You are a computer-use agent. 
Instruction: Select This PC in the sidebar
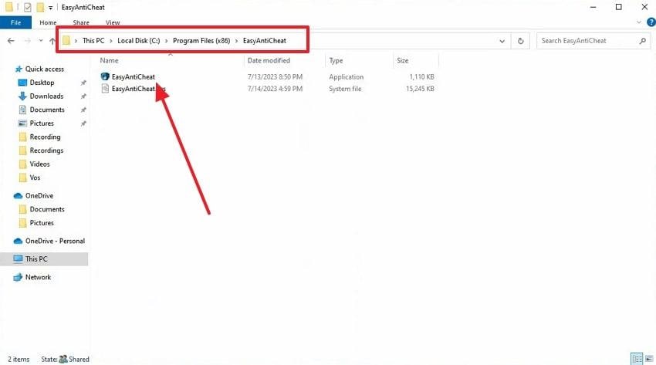pyautogui.click(x=36, y=259)
